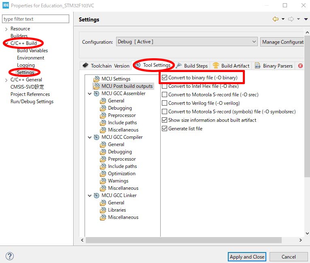Click the back navigation arrow icon
Viewport: 310px width, 263px height.
click(x=276, y=19)
